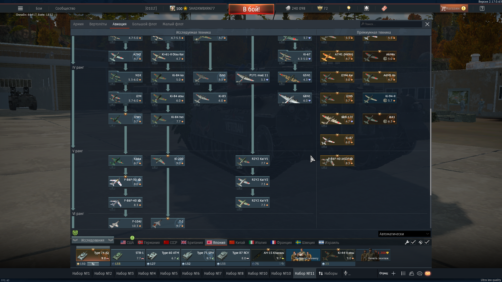The width and height of the screenshot is (502, 282).
Task: Click Выбрать технику crew slot
Action: pos(303,255)
